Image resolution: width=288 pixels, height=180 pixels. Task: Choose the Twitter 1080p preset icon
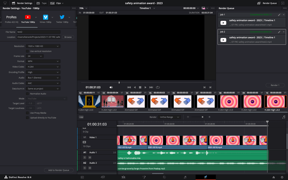pos(62,17)
